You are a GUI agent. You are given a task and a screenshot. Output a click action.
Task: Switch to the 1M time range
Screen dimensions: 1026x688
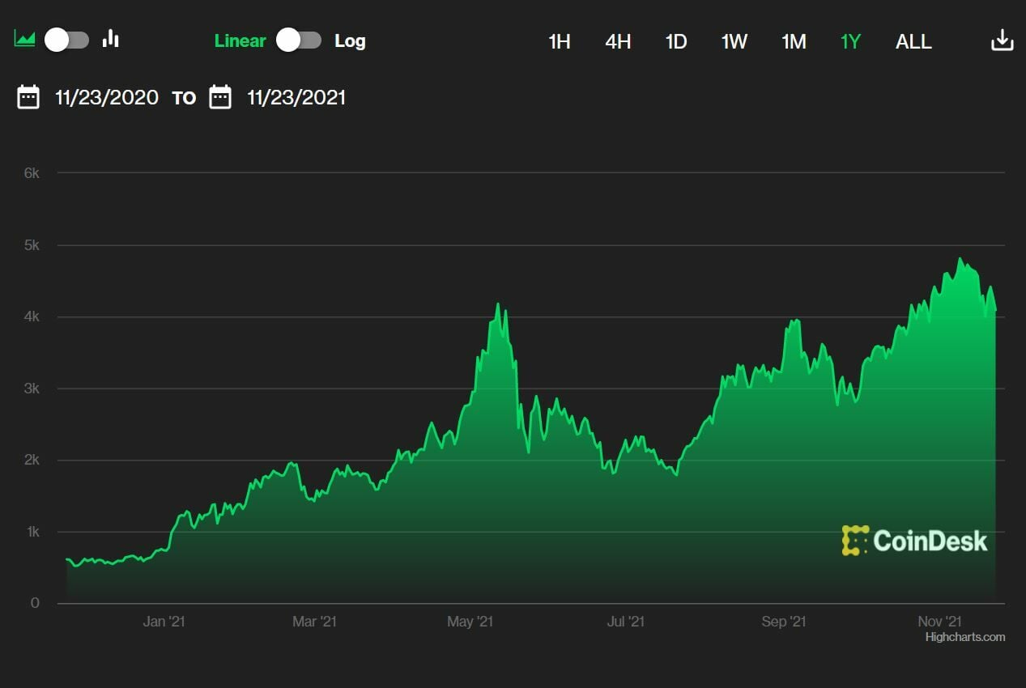(794, 41)
